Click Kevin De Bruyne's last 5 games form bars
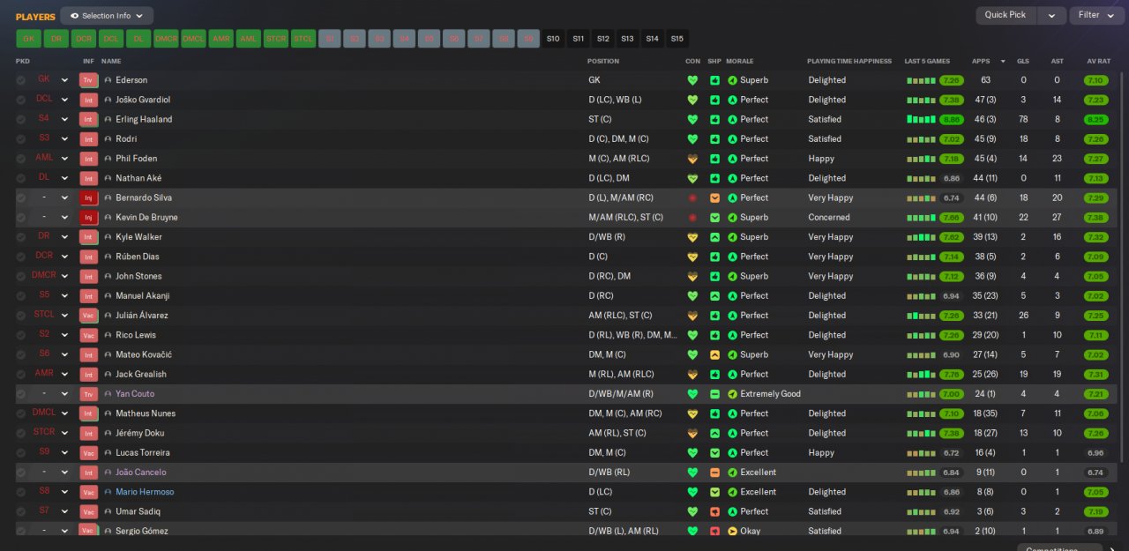The height and width of the screenshot is (551, 1129). [x=921, y=218]
